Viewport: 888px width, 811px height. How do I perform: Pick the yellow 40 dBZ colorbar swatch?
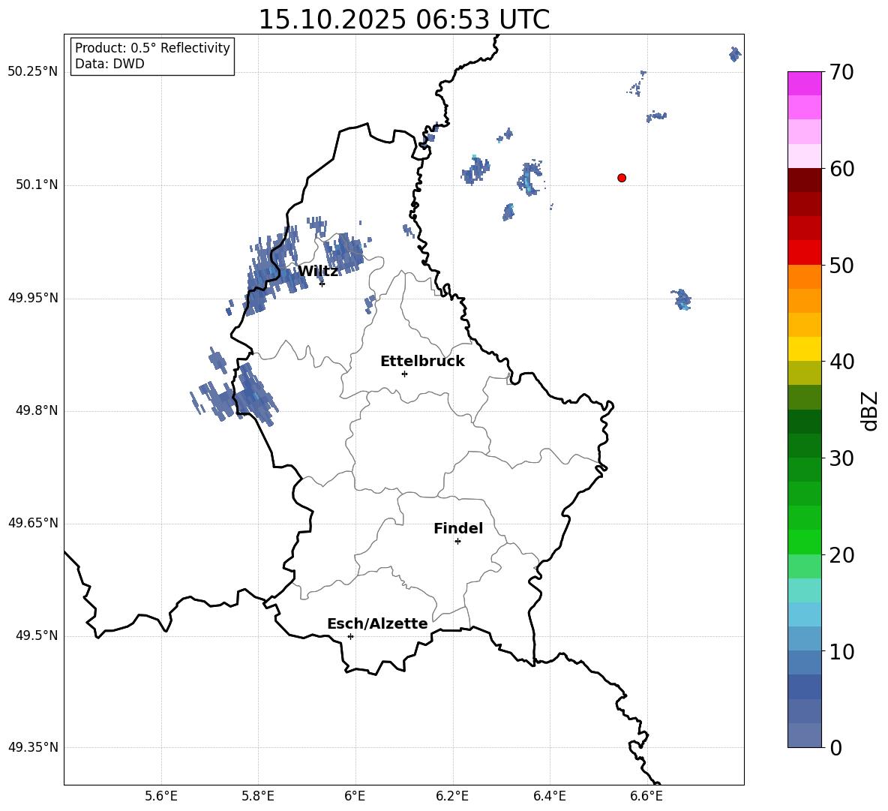(804, 349)
